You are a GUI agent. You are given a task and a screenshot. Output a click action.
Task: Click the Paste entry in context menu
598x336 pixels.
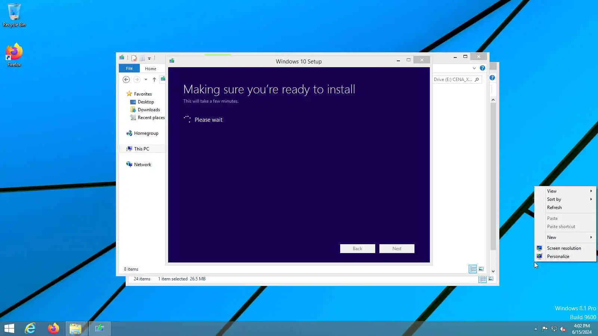tap(565, 218)
